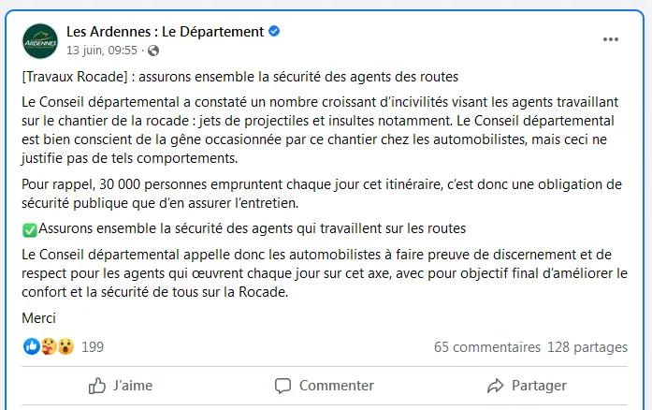Image resolution: width=652 pixels, height=410 pixels.
Task: Click the care hug reaction emoji
Action: (49, 347)
